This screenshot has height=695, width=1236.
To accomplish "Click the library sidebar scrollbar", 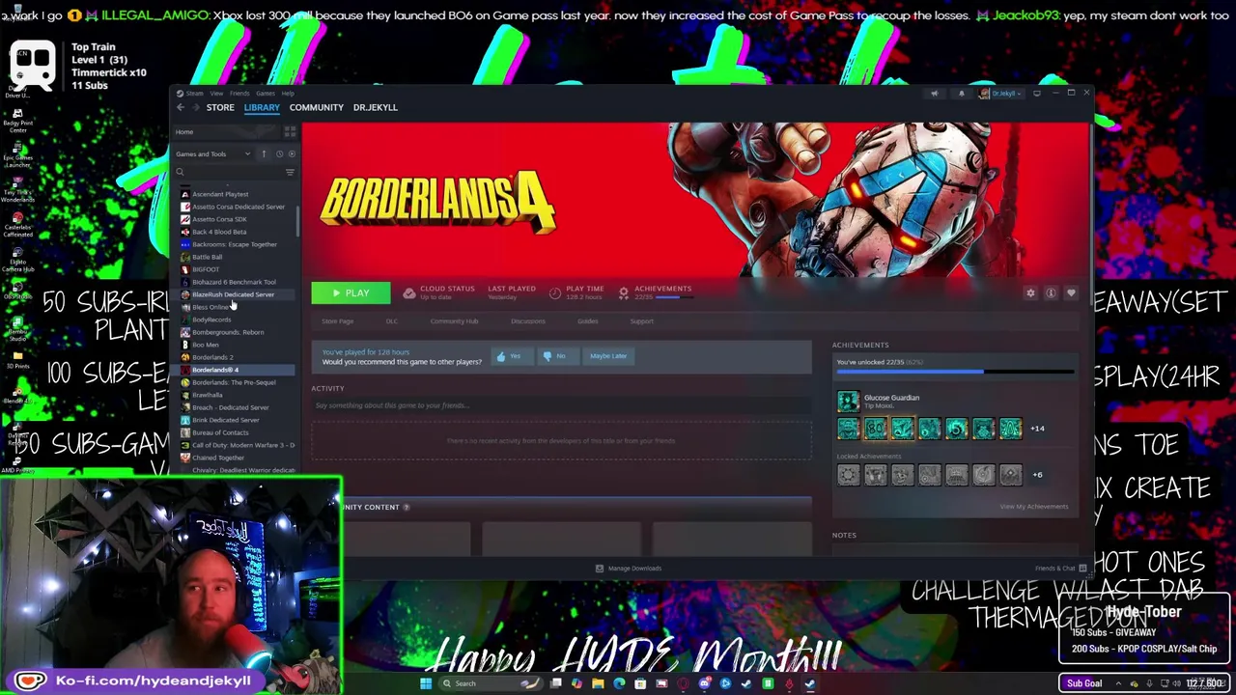I will click(x=297, y=221).
